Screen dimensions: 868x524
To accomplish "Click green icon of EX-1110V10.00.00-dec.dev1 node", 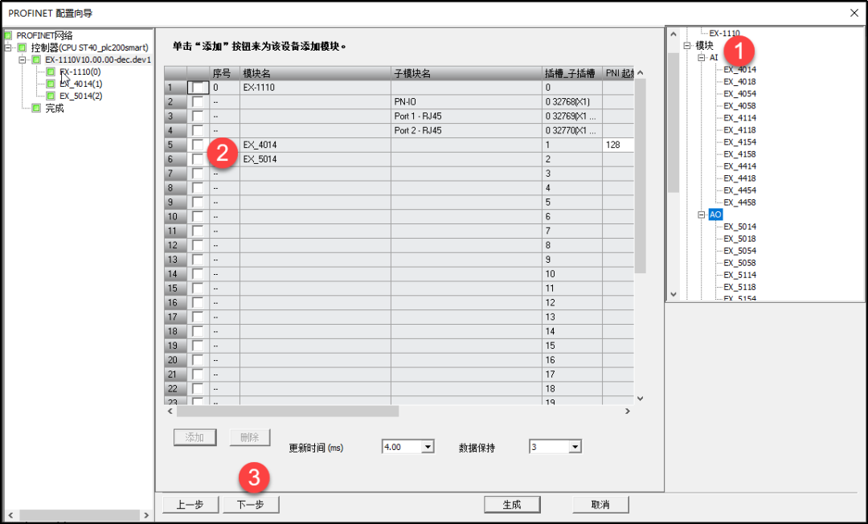I will pos(36,59).
